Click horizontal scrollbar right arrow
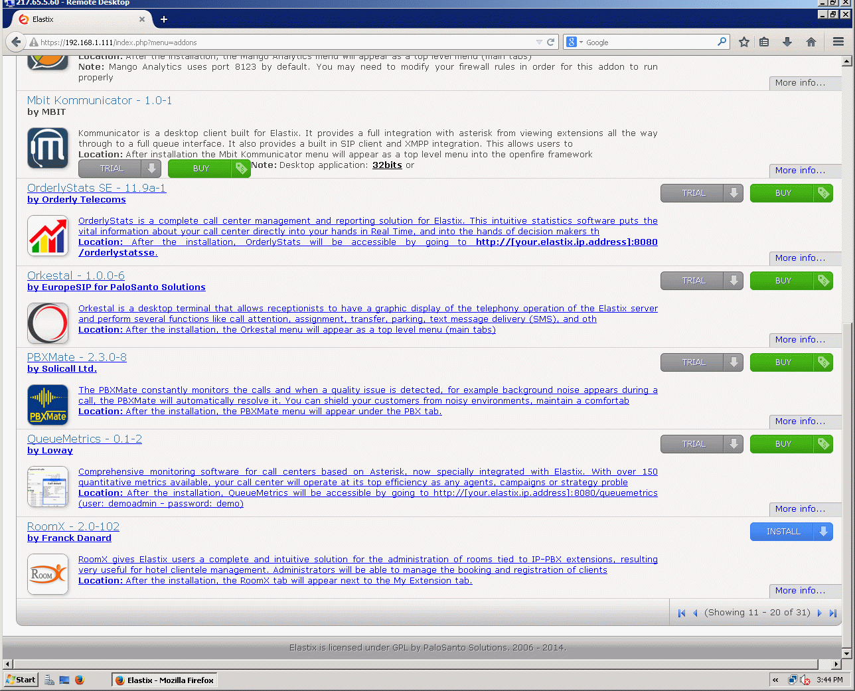 (836, 664)
